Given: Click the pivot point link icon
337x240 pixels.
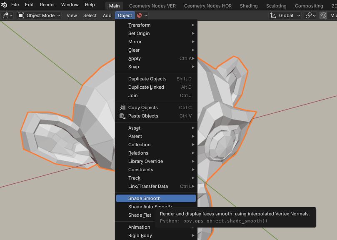Looking at the screenshot, I should coord(309,15).
